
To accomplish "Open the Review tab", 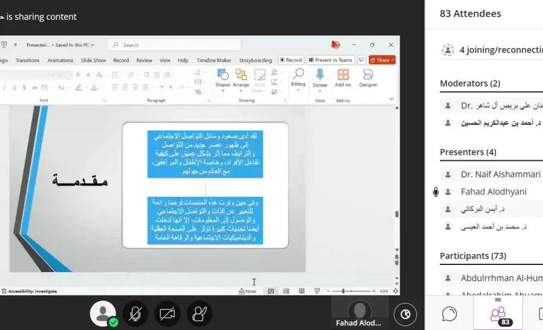I will [144, 60].
